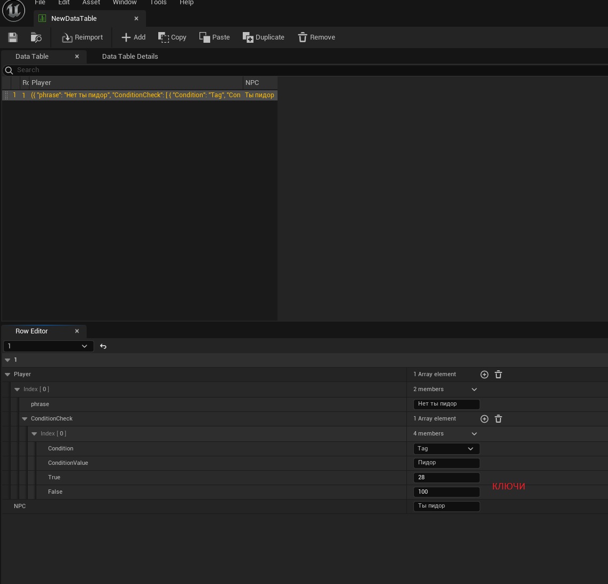Collapse Player Index [0] element
This screenshot has height=584, width=608.
[x=17, y=390]
